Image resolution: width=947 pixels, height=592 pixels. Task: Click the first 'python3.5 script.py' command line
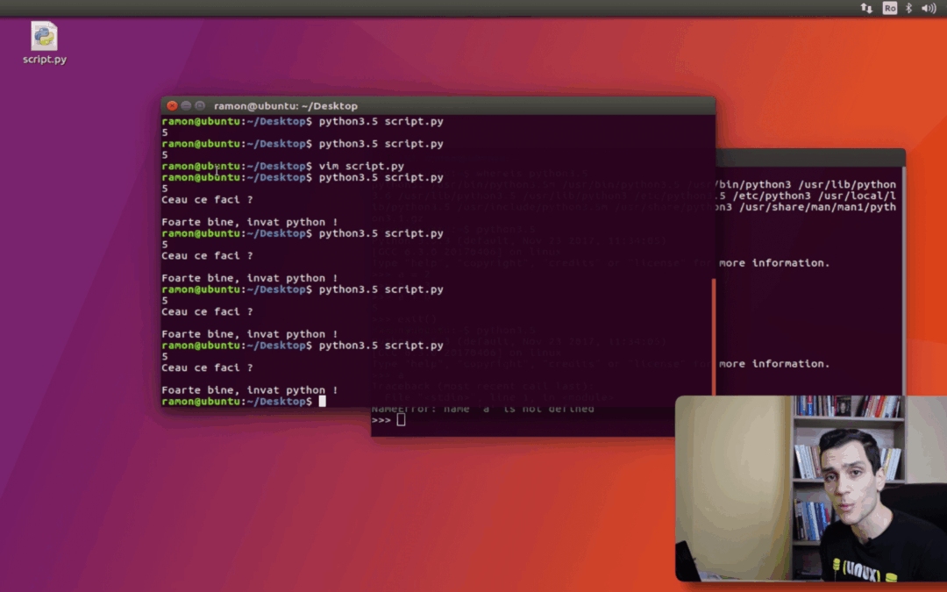[381, 121]
